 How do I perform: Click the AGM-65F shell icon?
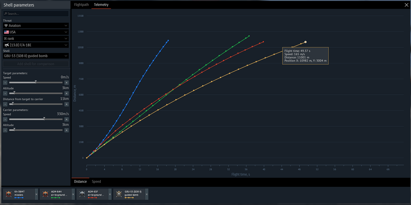82,194
